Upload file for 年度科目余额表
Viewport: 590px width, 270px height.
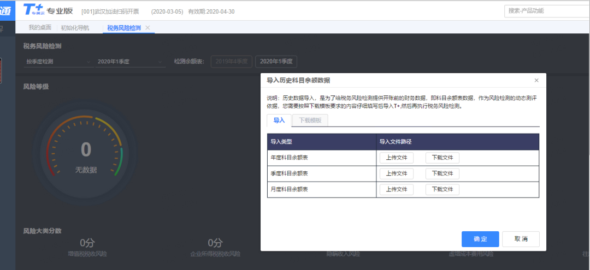click(396, 158)
